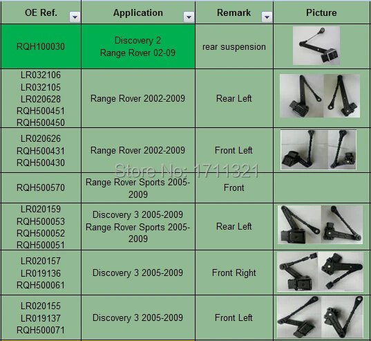Click the 'rear suspension' remark cell
This screenshot has width=371, height=341.
point(234,46)
